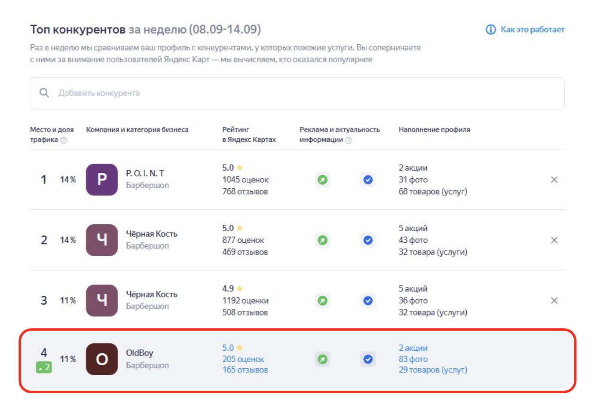Open the 'Как это работает' help link
Viewport: 606px width, 410px height.
point(532,30)
